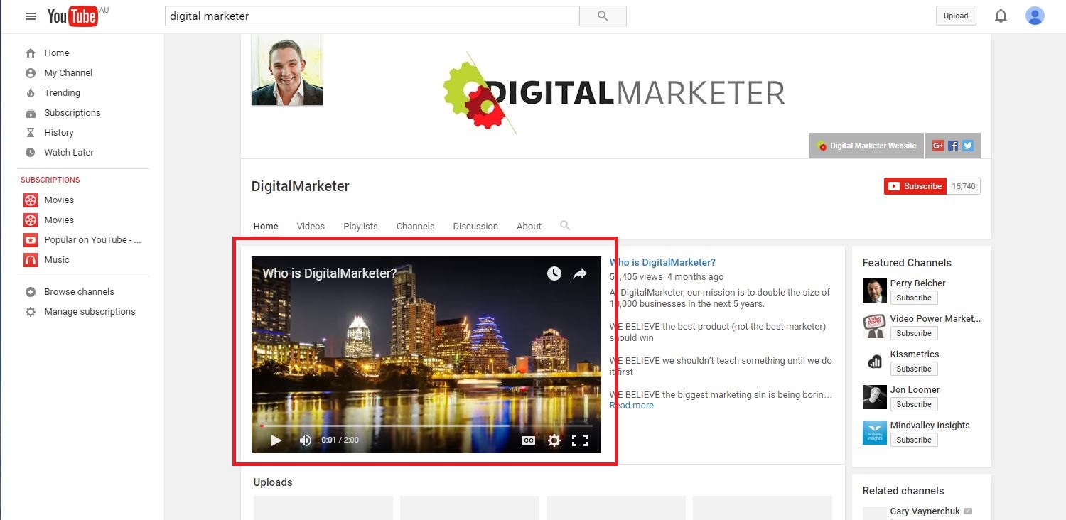Image resolution: width=1066 pixels, height=520 pixels.
Task: Switch to the About tab
Action: pos(529,226)
